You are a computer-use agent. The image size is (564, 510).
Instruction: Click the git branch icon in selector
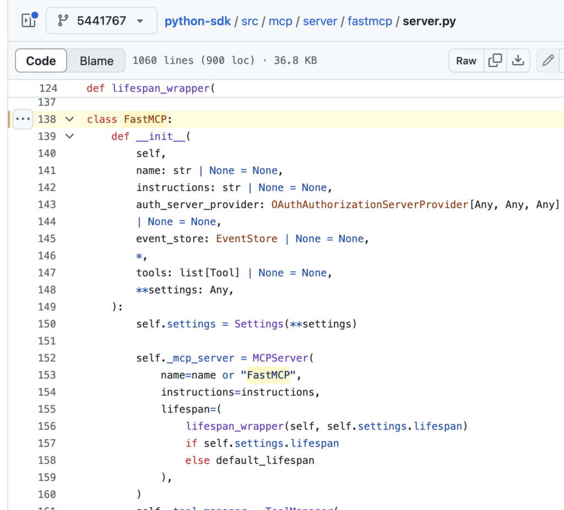pos(63,21)
